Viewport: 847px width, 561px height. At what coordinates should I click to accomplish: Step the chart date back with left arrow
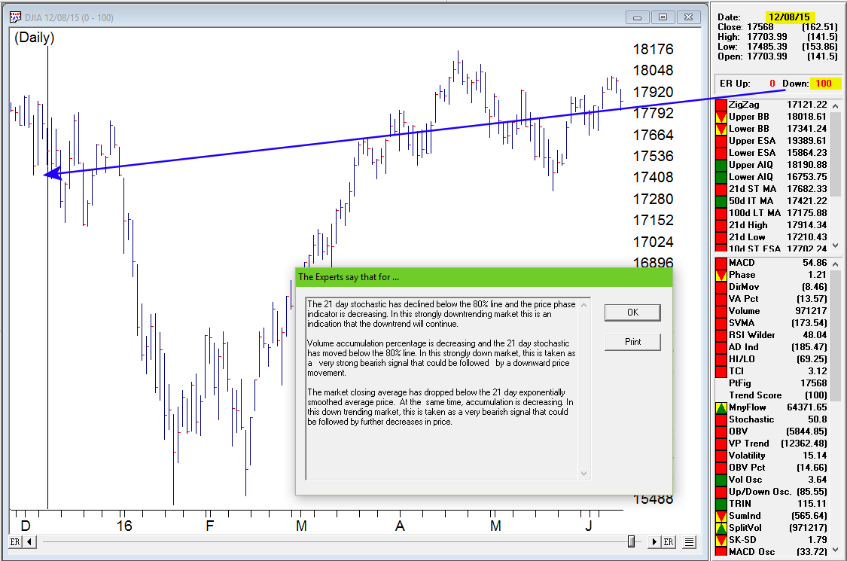(29, 541)
